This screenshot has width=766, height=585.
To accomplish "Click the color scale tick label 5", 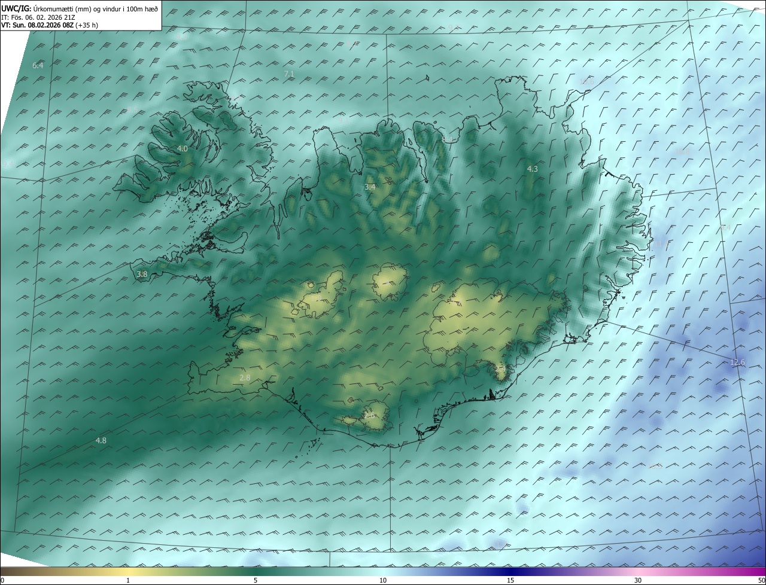I will click(256, 581).
